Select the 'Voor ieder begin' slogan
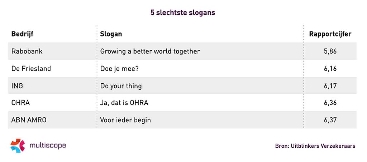Screen dimensions: 367x162 (x=125, y=120)
